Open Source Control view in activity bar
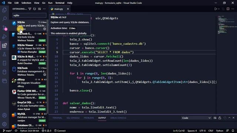 (4, 28)
